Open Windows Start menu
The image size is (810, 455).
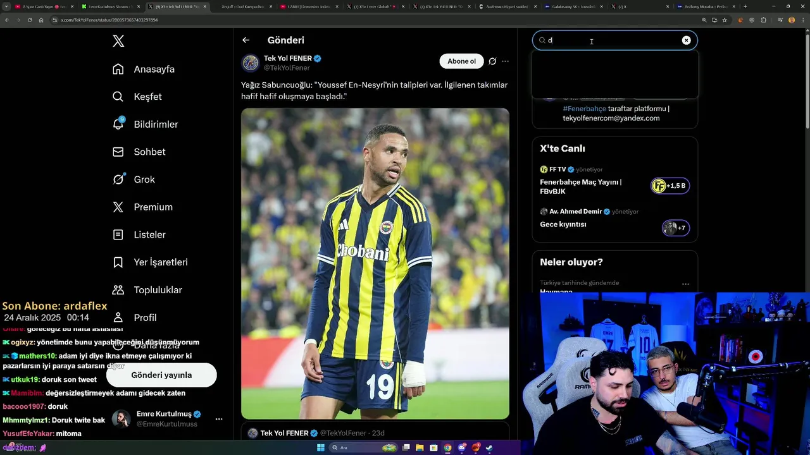(321, 447)
